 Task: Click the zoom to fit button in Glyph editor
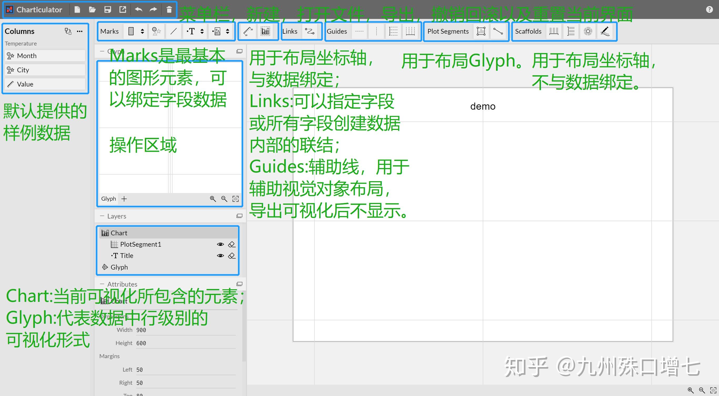[235, 199]
